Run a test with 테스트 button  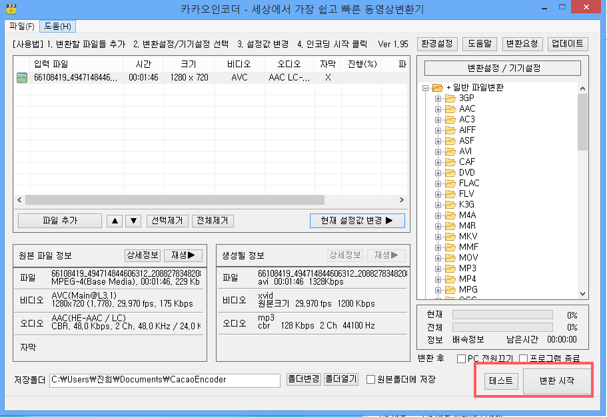[501, 381]
